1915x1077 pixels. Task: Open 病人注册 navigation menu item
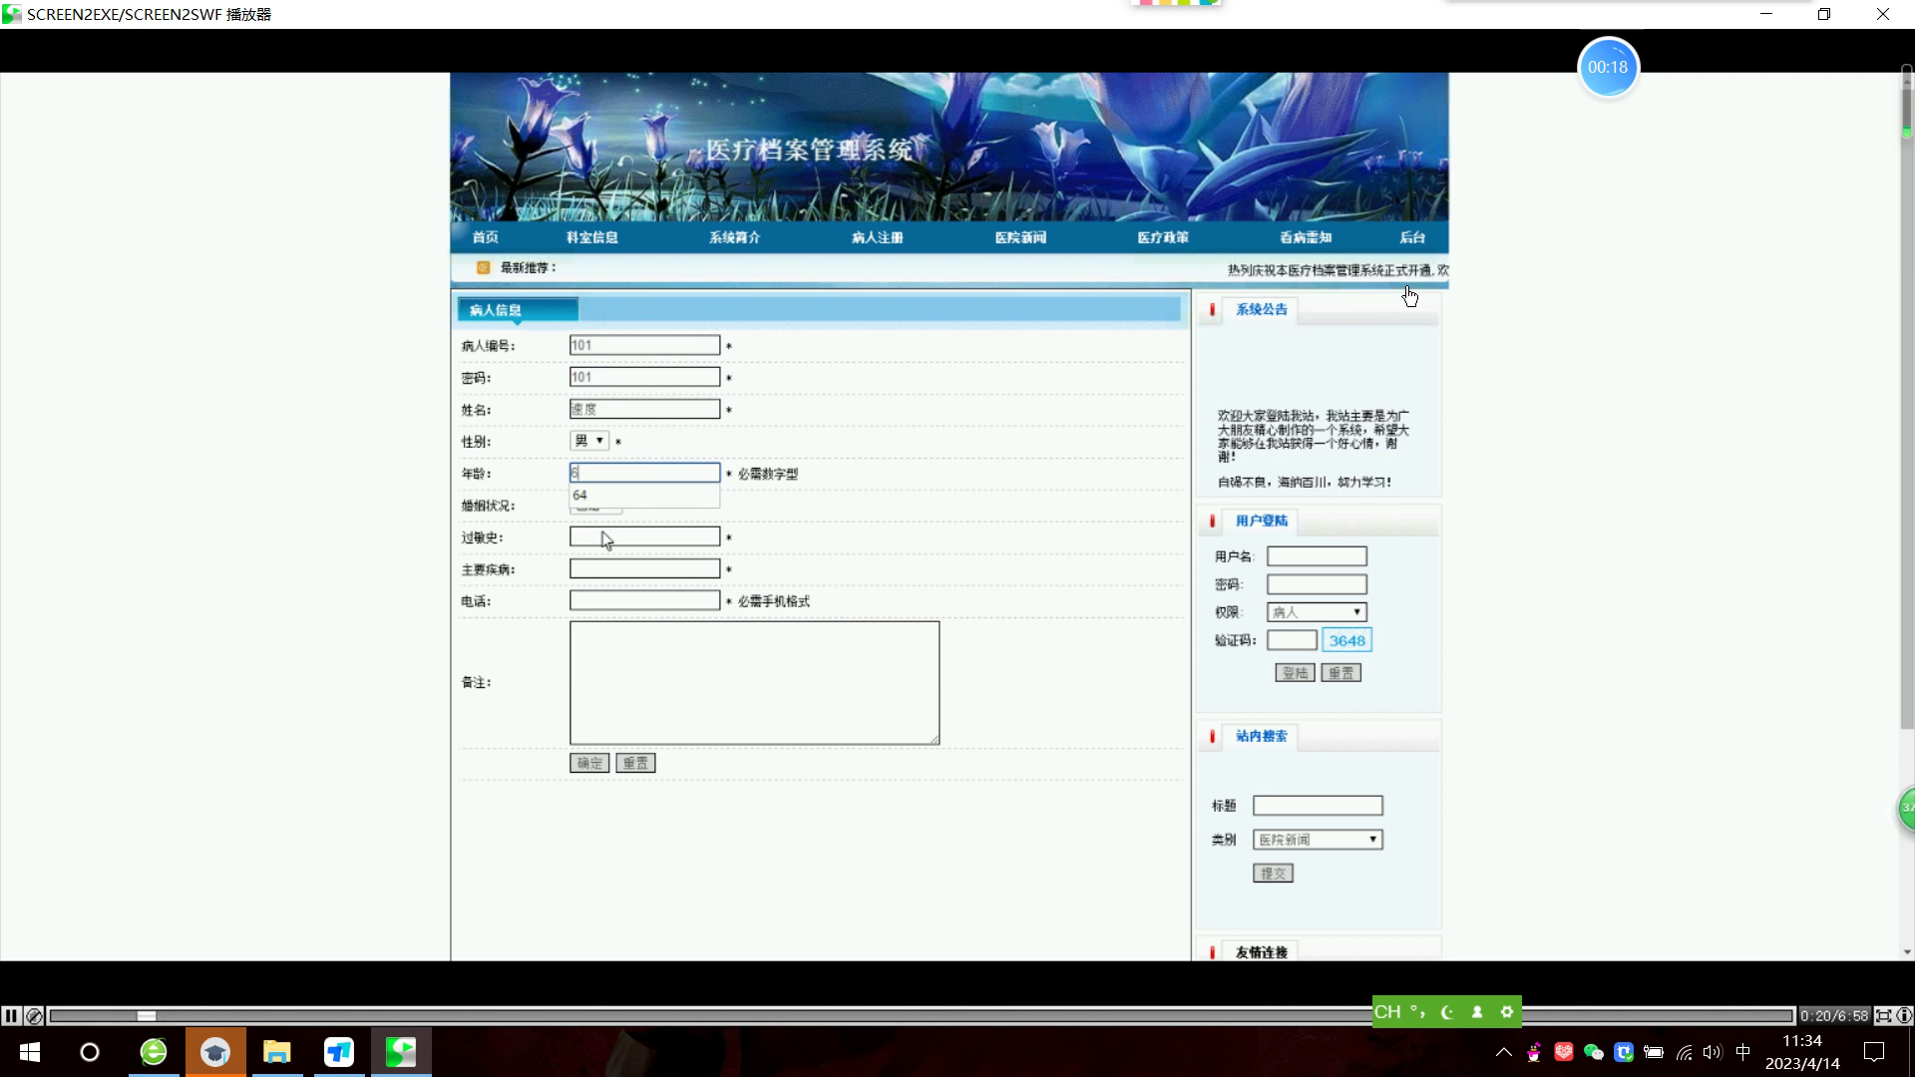tap(877, 237)
